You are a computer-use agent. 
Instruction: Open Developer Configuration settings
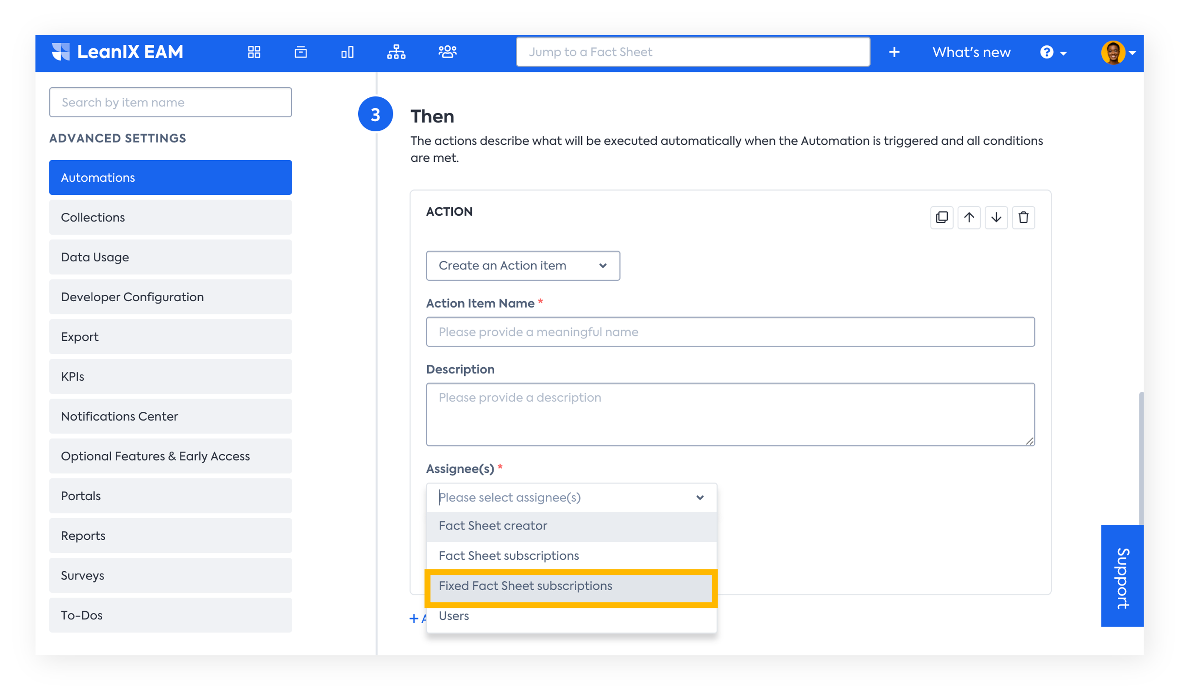pyautogui.click(x=170, y=297)
